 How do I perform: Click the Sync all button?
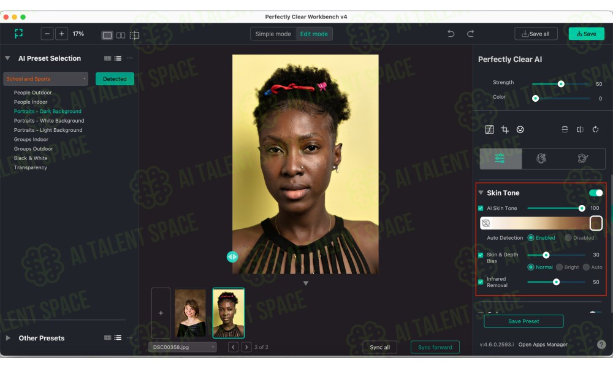tap(379, 347)
